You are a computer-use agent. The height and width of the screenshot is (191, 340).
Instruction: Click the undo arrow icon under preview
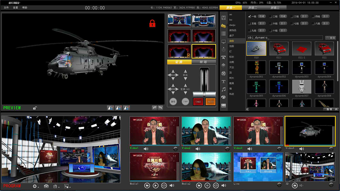155,108
